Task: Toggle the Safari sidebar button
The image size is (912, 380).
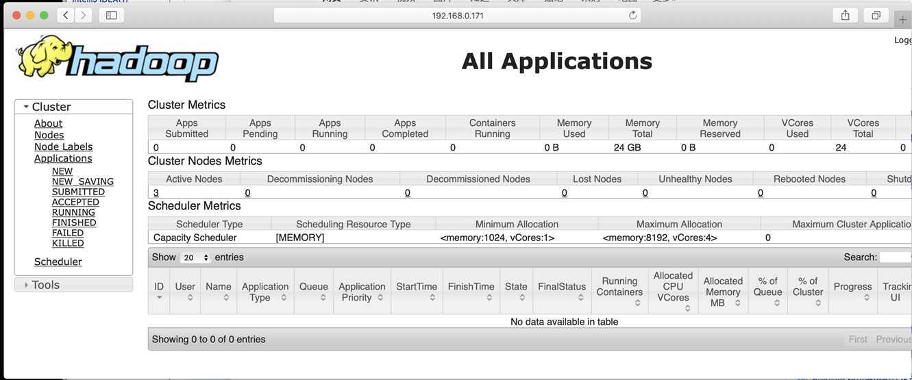Action: (111, 15)
